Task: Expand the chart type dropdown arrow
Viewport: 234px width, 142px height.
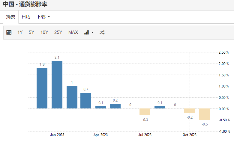Action: [92, 32]
